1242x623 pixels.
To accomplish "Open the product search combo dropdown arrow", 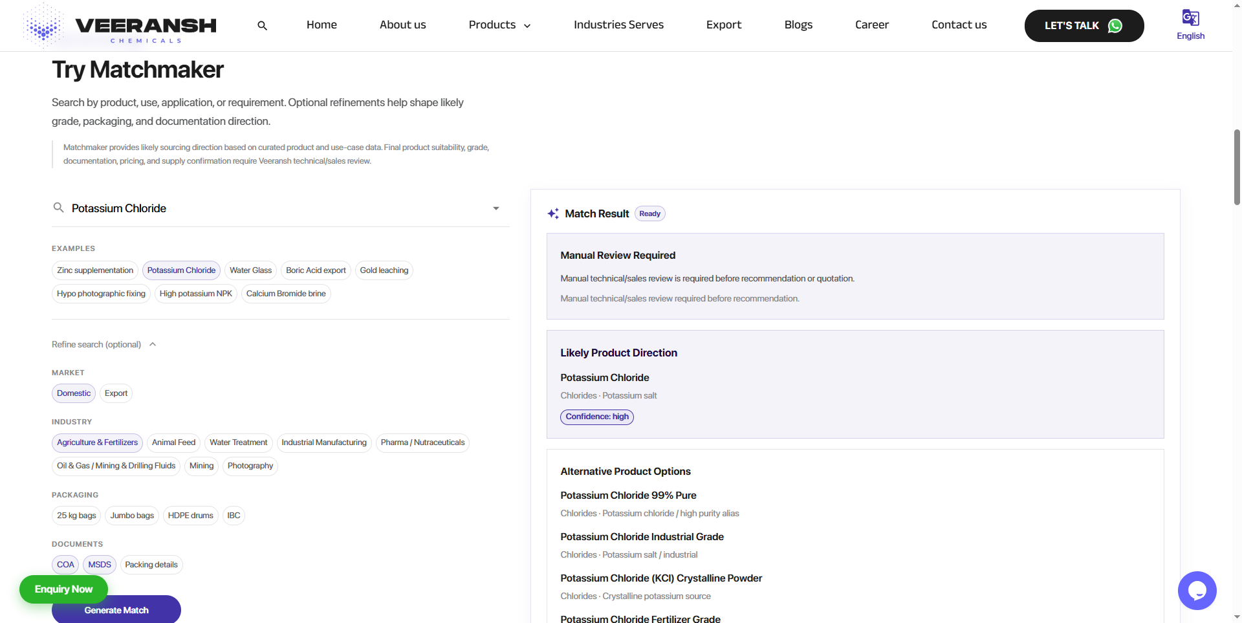I will coord(496,208).
